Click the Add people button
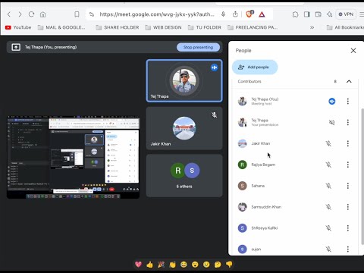 tap(255, 67)
